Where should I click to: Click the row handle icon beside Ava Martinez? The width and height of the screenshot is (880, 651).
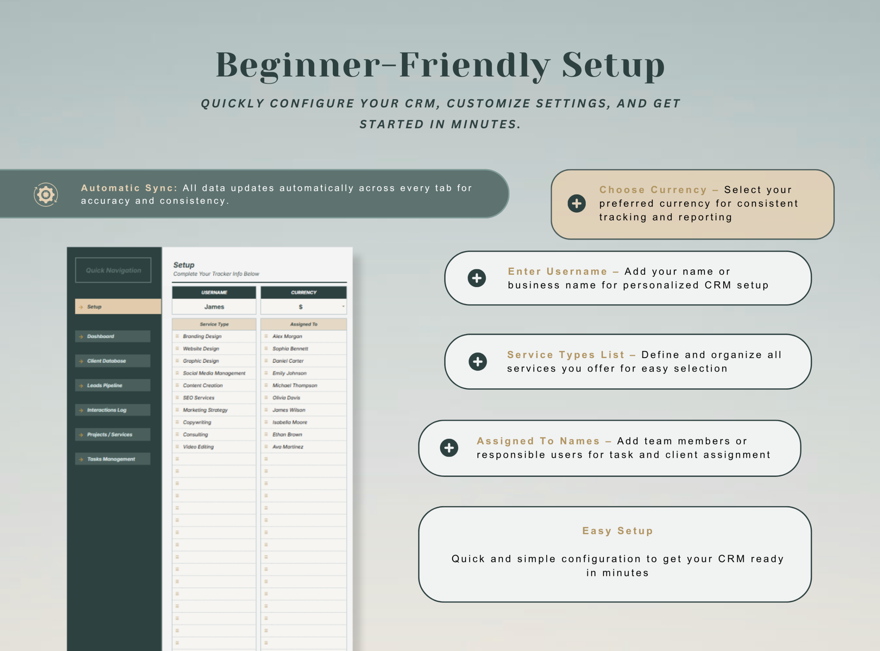tap(266, 447)
